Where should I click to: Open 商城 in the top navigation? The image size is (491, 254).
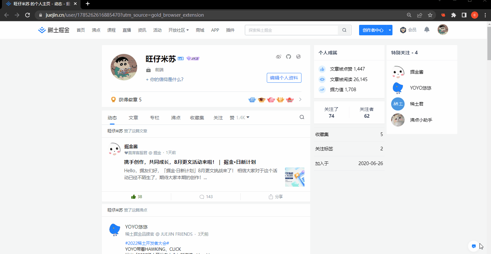point(200,30)
